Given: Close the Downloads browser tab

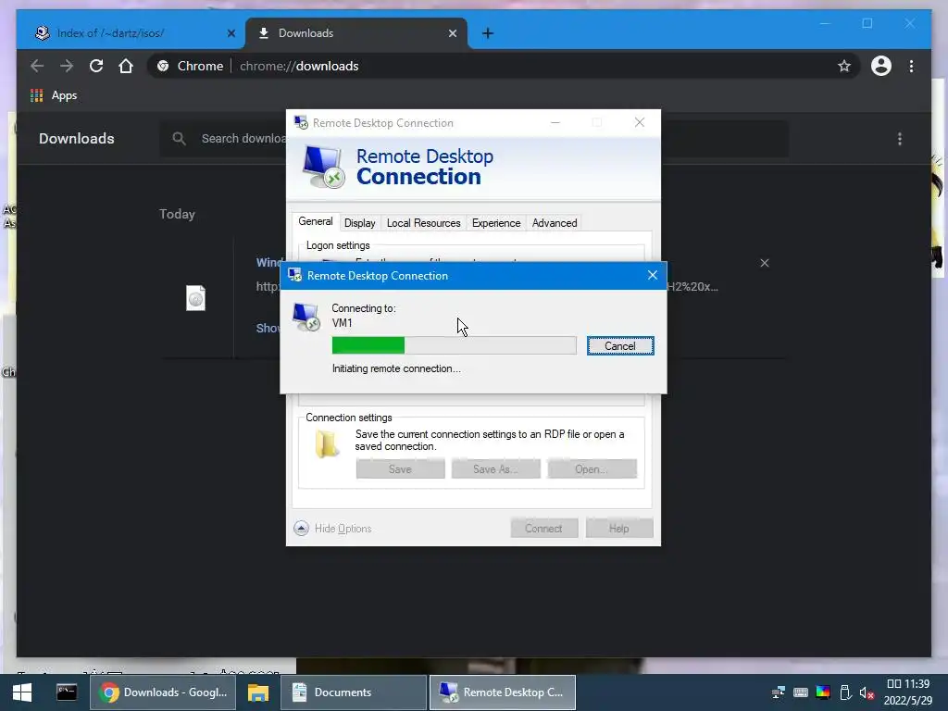Looking at the screenshot, I should pos(452,33).
